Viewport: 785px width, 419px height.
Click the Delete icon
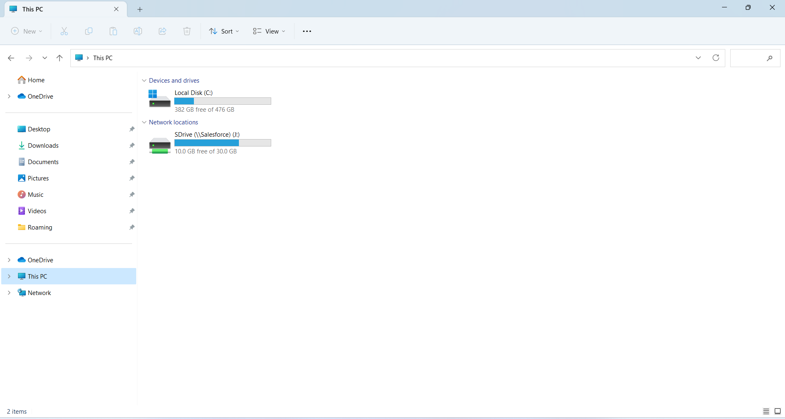[x=187, y=31]
